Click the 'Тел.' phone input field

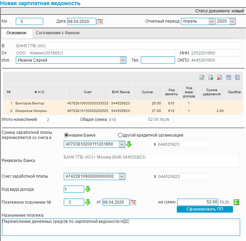158,60
